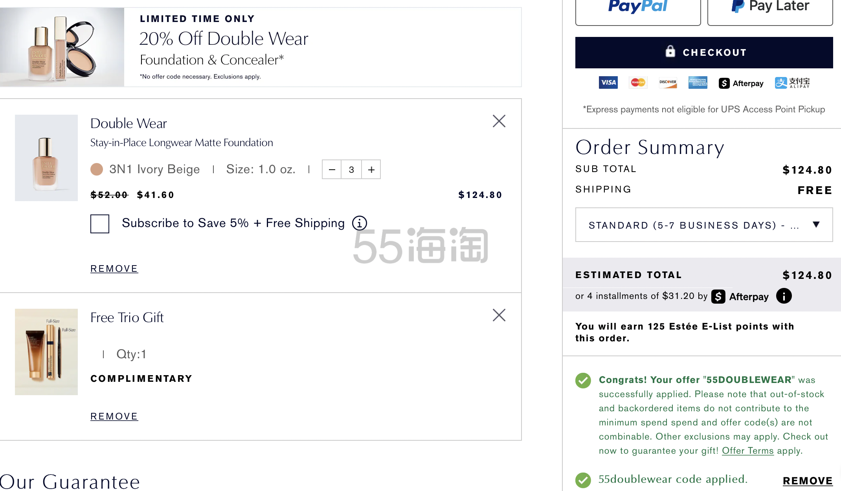Open the Subscribe to Save info icon
This screenshot has width=841, height=491.
[359, 223]
